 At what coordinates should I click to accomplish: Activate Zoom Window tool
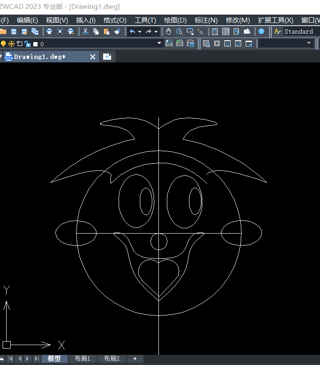(x=190, y=31)
